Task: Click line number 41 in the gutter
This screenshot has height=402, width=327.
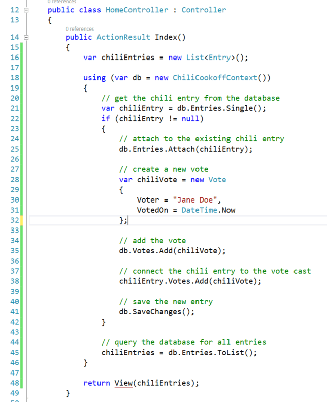Action: pyautogui.click(x=14, y=311)
